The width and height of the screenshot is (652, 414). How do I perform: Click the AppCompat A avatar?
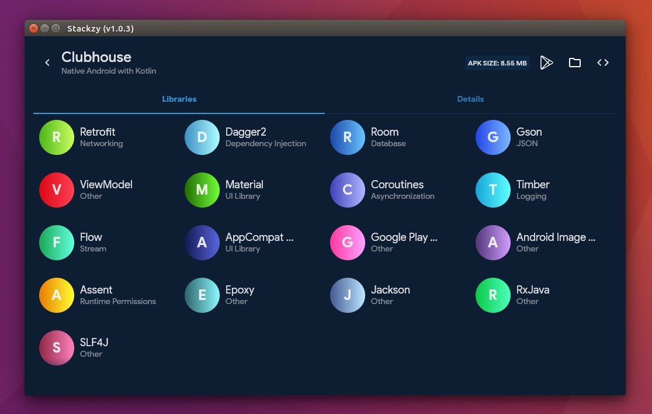(202, 243)
